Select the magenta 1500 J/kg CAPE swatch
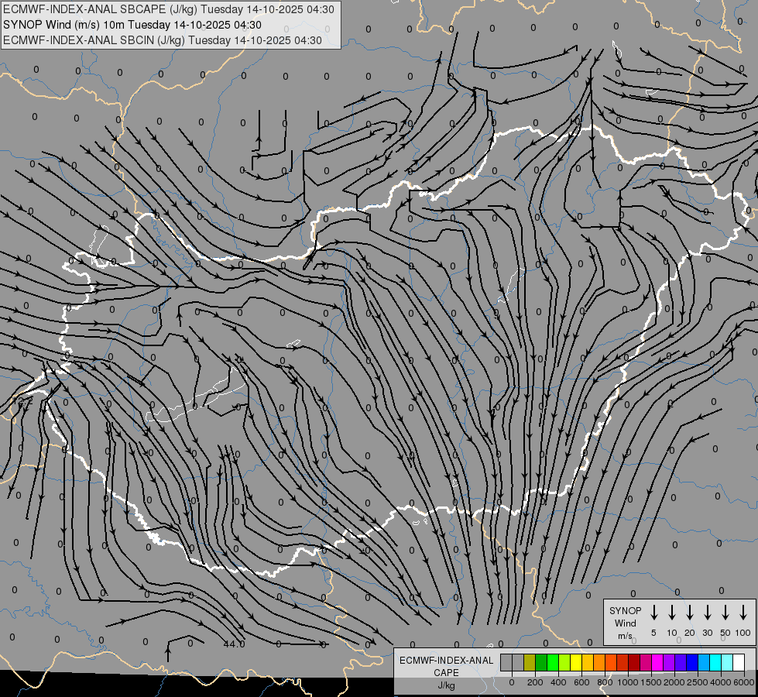 pos(657,662)
